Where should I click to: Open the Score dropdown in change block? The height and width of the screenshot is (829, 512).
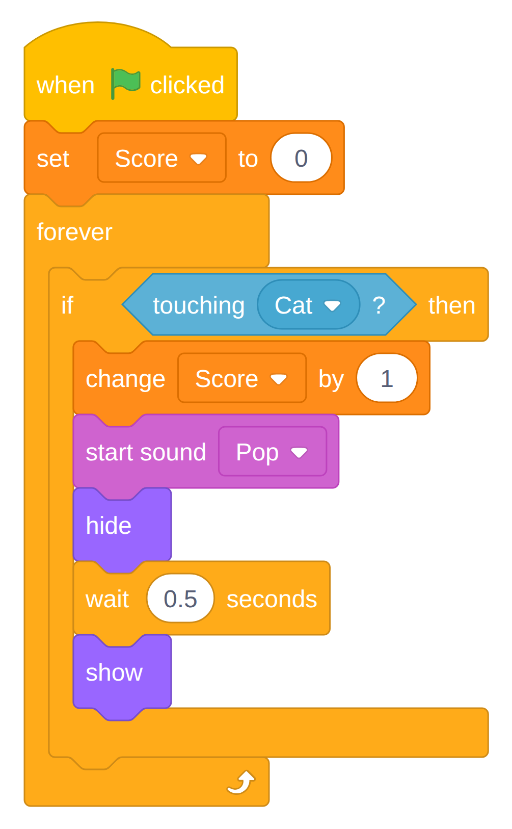(x=242, y=378)
